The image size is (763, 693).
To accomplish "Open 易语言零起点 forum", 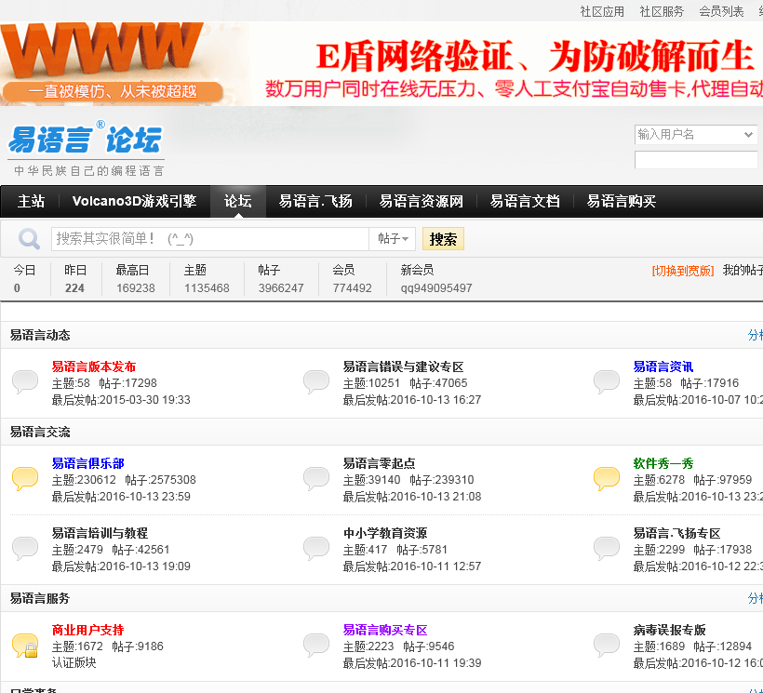I will click(x=379, y=463).
